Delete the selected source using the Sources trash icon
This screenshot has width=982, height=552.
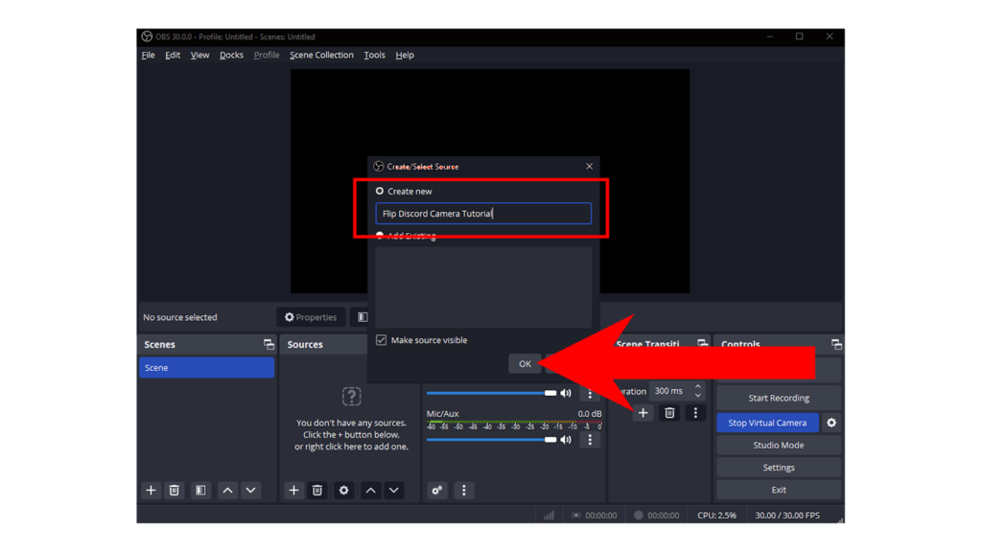[317, 490]
